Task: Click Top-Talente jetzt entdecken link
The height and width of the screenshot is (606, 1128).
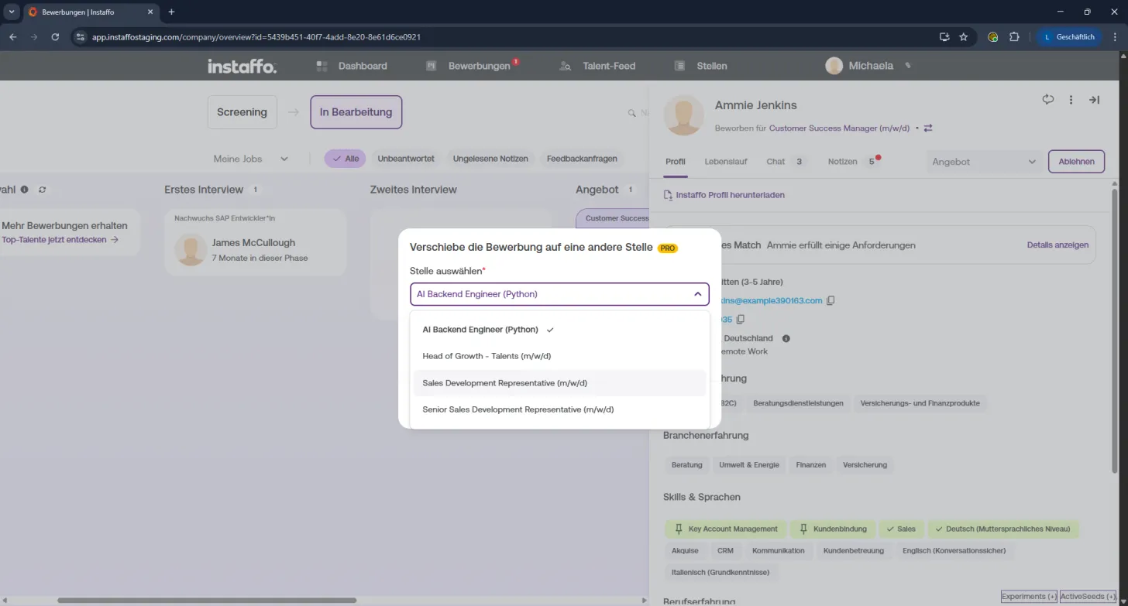Action: [60, 240]
